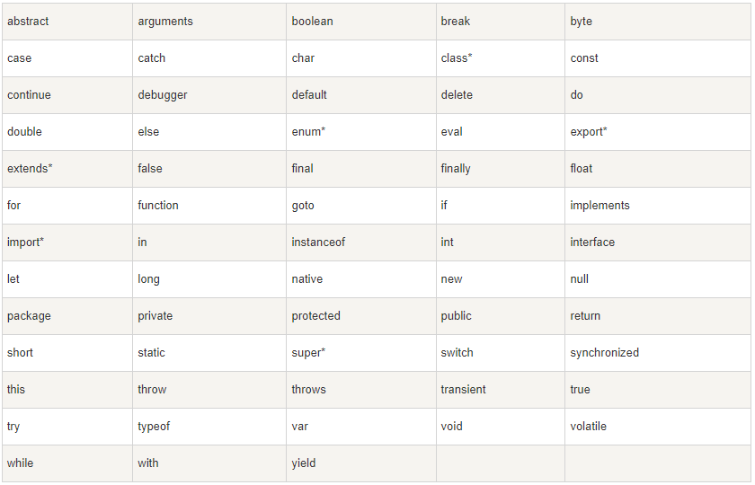Select the word 'implements'
Image resolution: width=755 pixels, height=485 pixels.
pos(600,206)
